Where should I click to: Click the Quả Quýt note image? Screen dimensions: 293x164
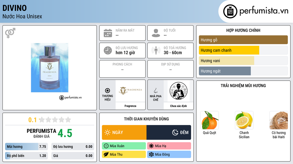point(209,120)
